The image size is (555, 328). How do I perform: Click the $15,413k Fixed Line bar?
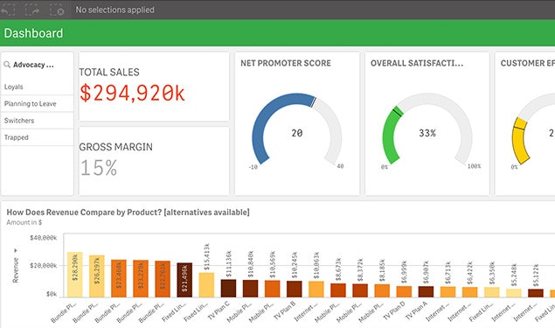pyautogui.click(x=206, y=285)
